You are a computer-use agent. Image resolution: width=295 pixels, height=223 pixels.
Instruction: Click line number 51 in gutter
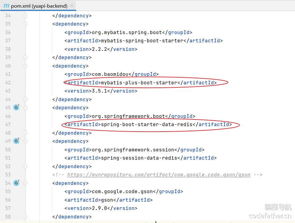coord(8,158)
